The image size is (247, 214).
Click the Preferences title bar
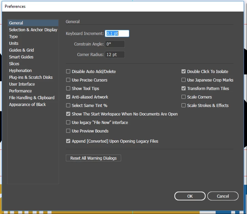click(x=123, y=6)
